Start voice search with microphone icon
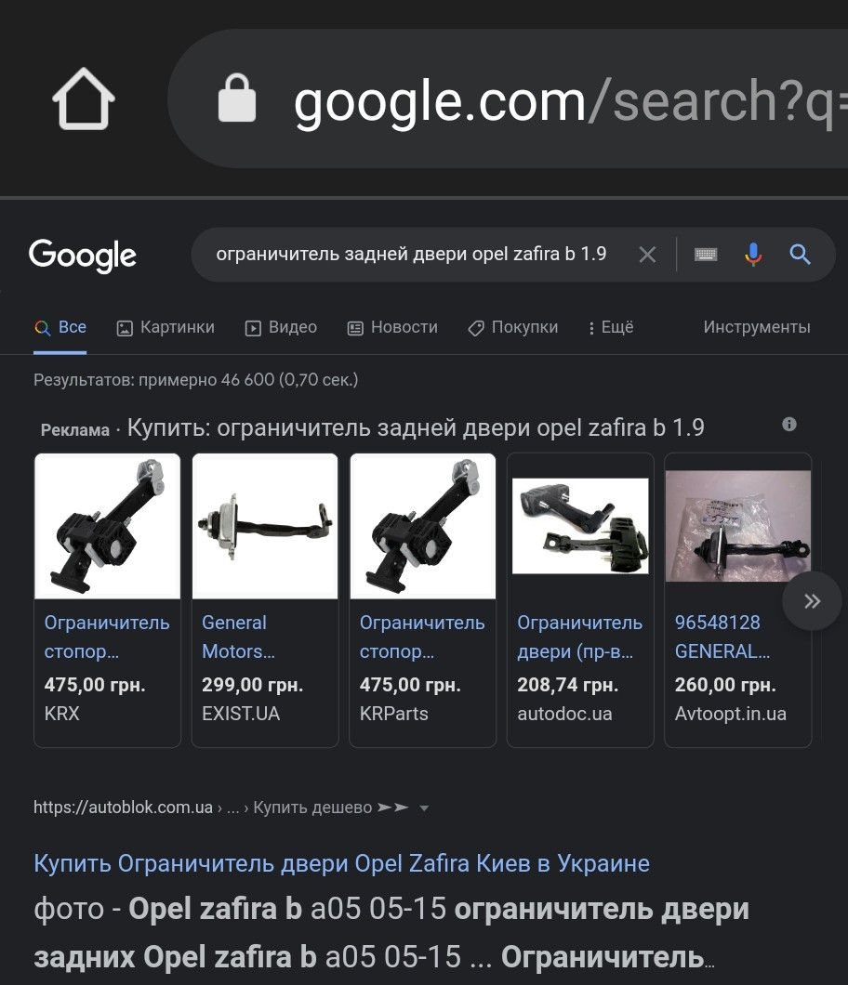Viewport: 848px width, 985px height. (x=753, y=255)
